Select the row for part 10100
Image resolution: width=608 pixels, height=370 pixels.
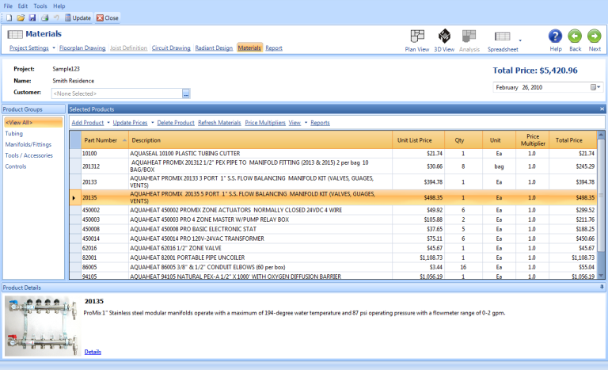click(333, 154)
